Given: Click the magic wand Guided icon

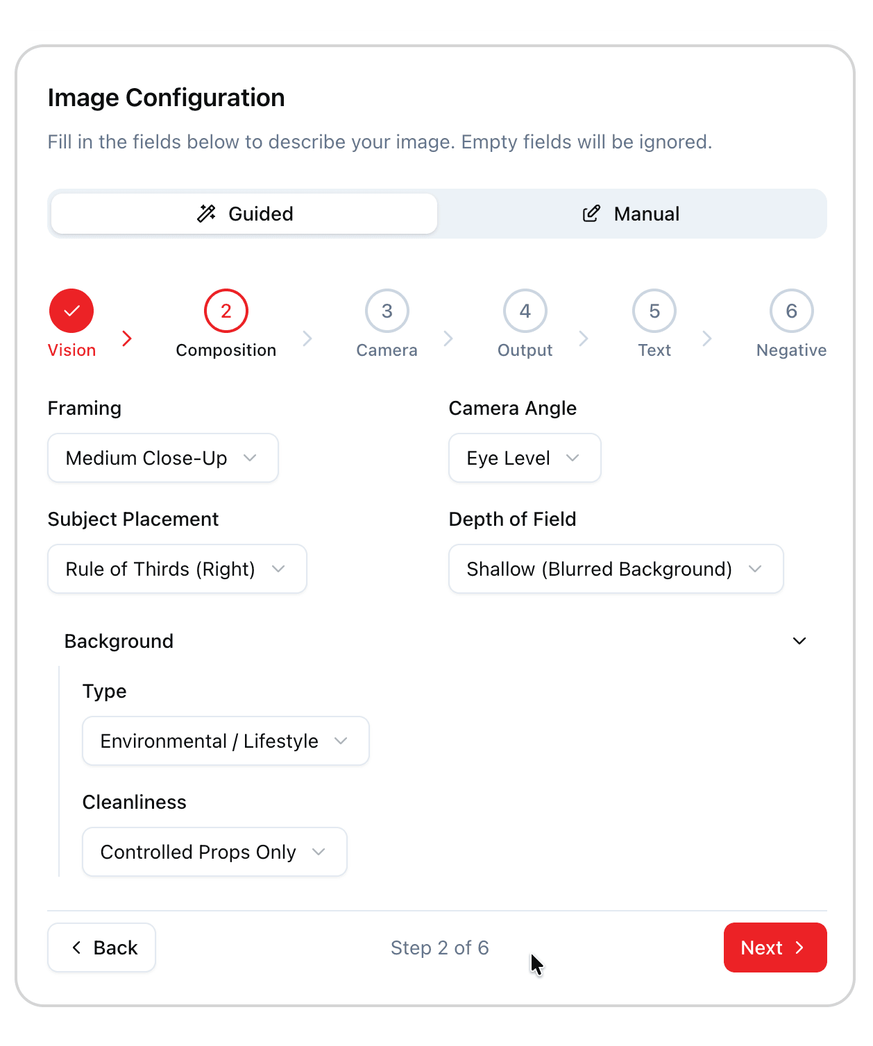Looking at the screenshot, I should tap(206, 214).
